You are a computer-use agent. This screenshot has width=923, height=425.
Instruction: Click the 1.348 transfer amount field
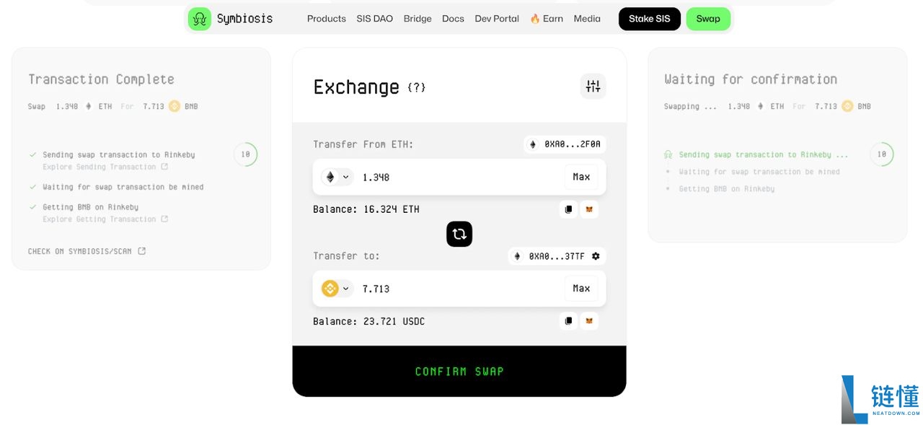pyautogui.click(x=454, y=177)
